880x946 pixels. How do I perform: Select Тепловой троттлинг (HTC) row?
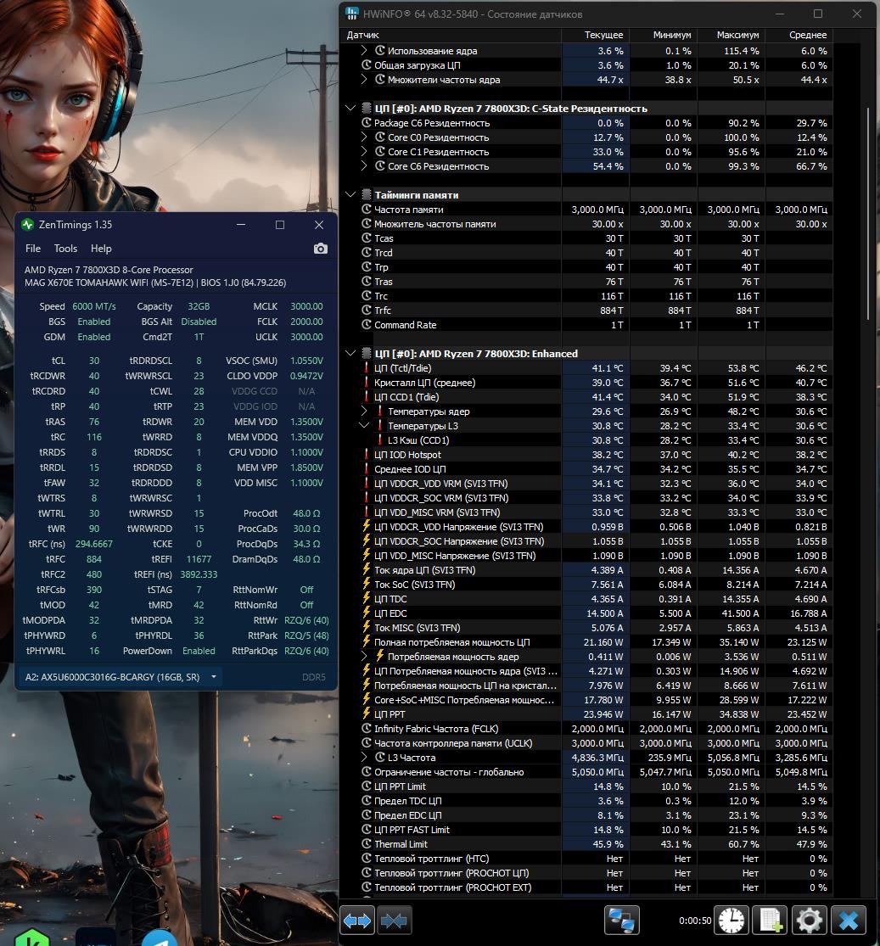point(586,859)
